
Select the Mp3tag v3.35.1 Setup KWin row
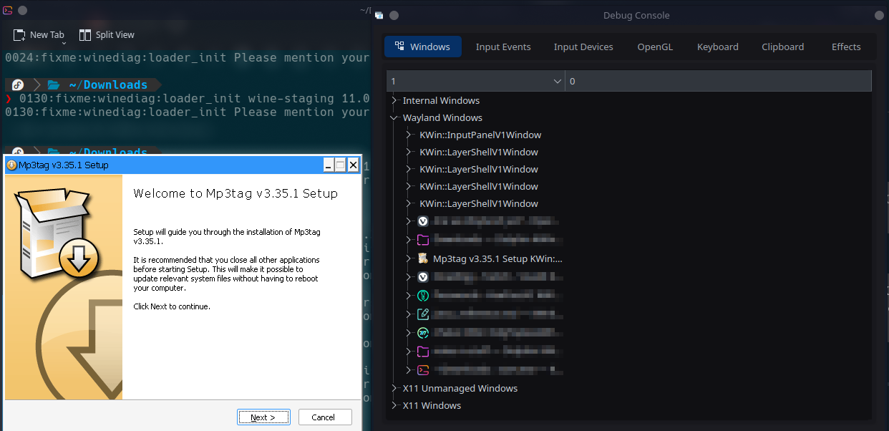[x=497, y=258]
